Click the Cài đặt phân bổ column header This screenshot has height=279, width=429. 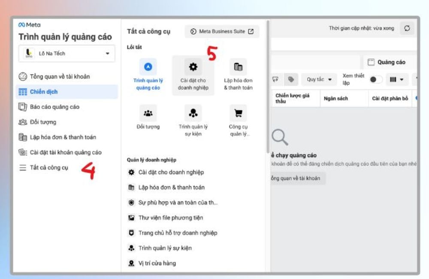[x=390, y=98]
